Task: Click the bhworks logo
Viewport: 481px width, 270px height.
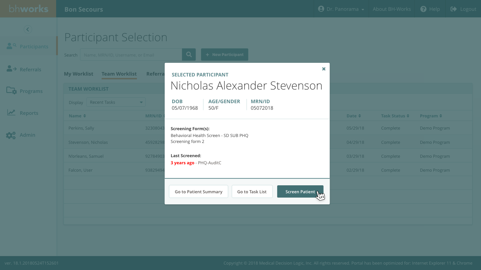Action: click(28, 9)
